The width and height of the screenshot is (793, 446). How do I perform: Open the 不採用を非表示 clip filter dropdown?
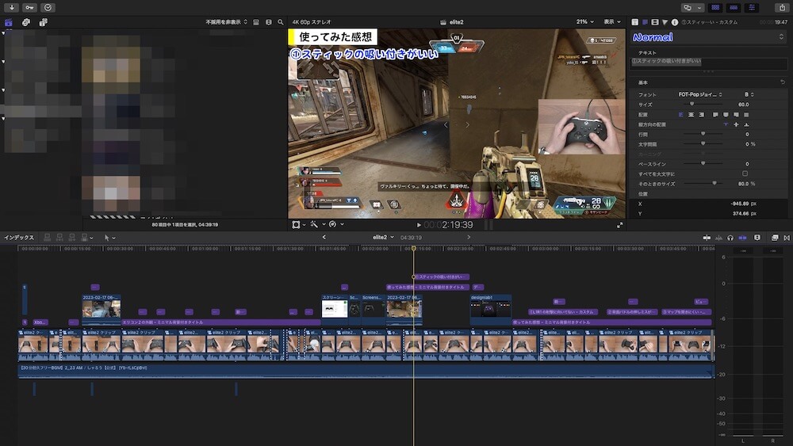click(x=226, y=22)
